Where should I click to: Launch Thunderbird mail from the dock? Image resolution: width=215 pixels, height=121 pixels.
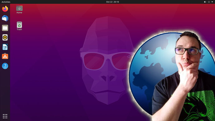[5, 18]
